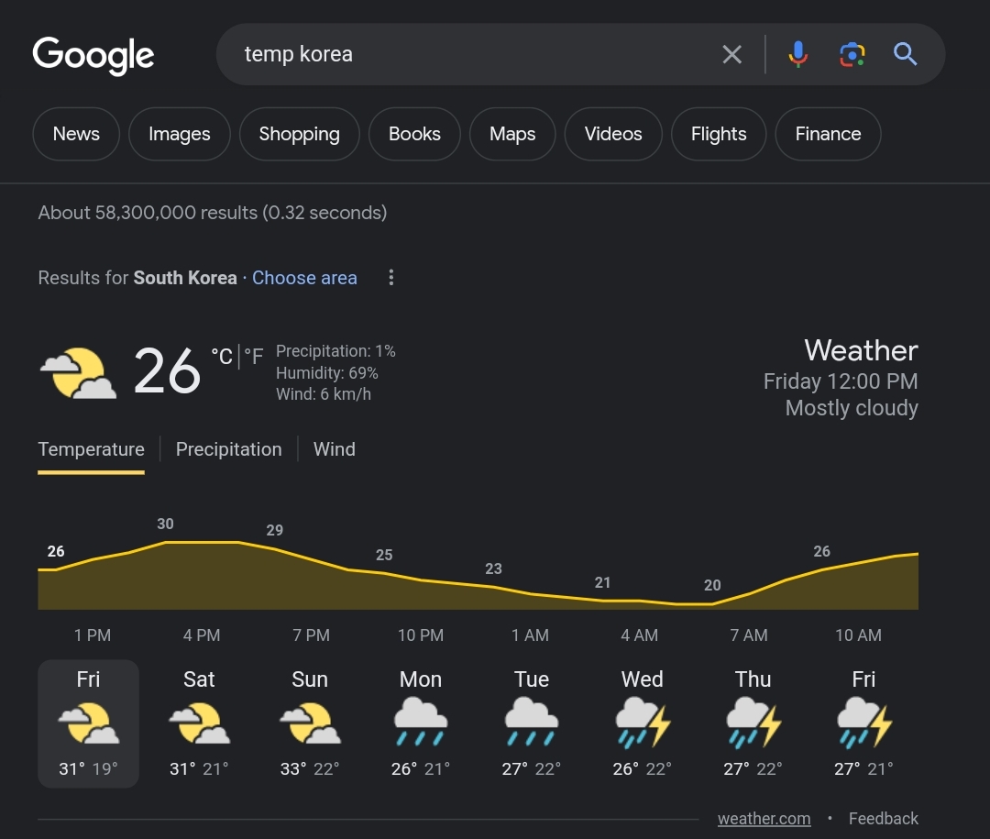
Task: Select Sunday forecast day
Action: click(x=310, y=723)
